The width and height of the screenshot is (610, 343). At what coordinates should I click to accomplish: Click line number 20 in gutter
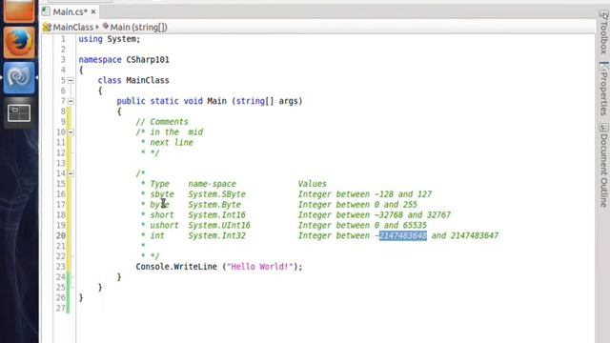click(61, 235)
